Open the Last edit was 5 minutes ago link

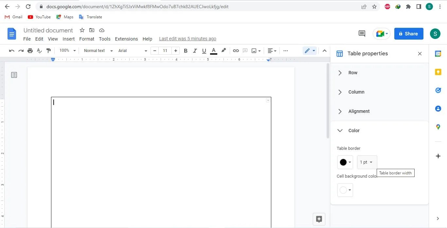[x=188, y=39]
